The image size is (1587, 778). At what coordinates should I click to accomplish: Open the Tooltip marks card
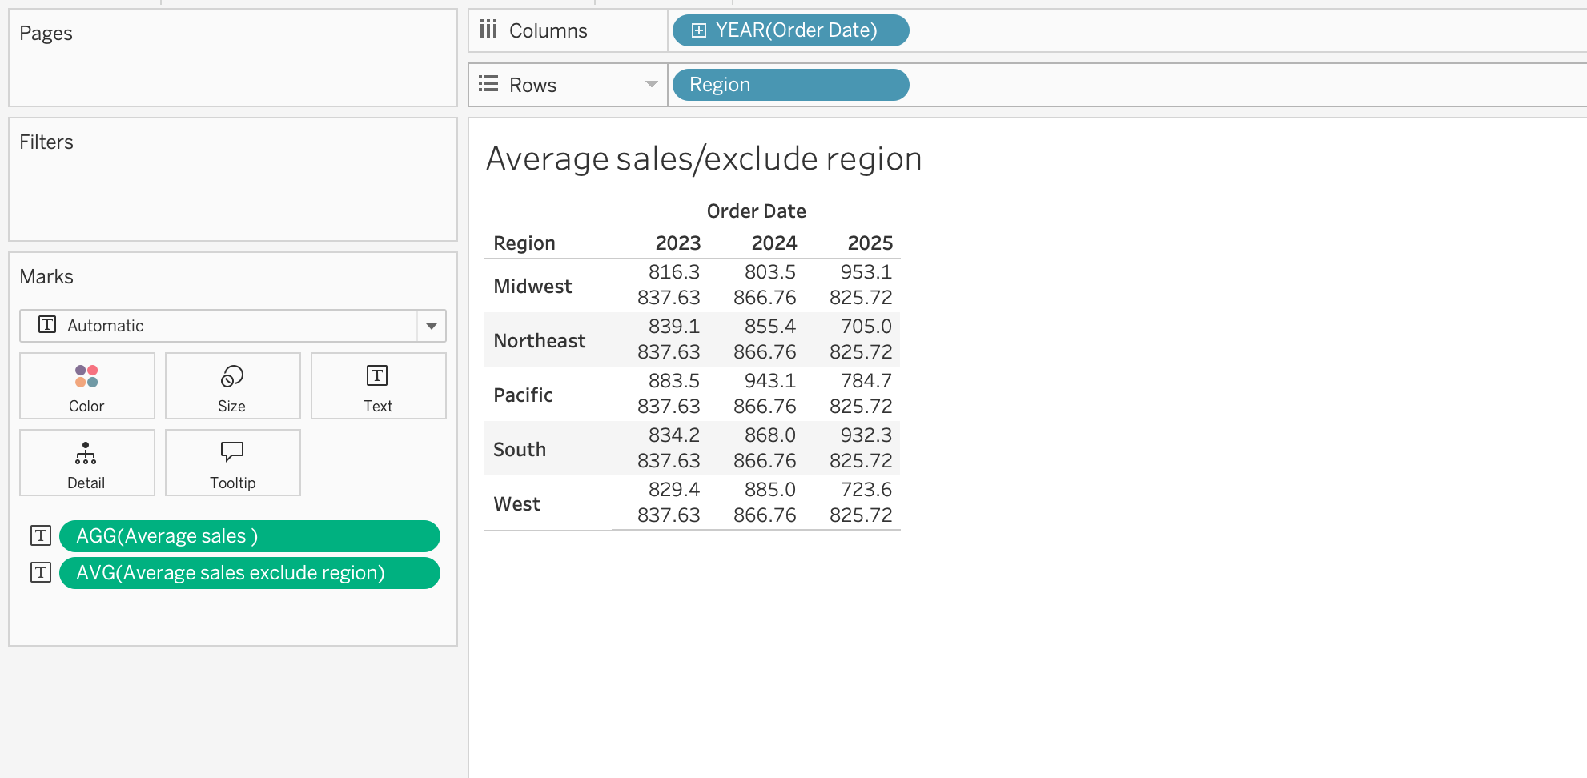click(x=232, y=452)
